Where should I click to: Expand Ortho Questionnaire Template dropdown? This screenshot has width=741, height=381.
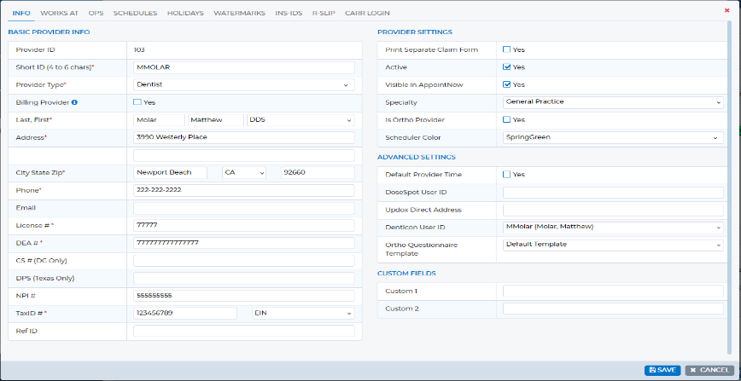(613, 245)
